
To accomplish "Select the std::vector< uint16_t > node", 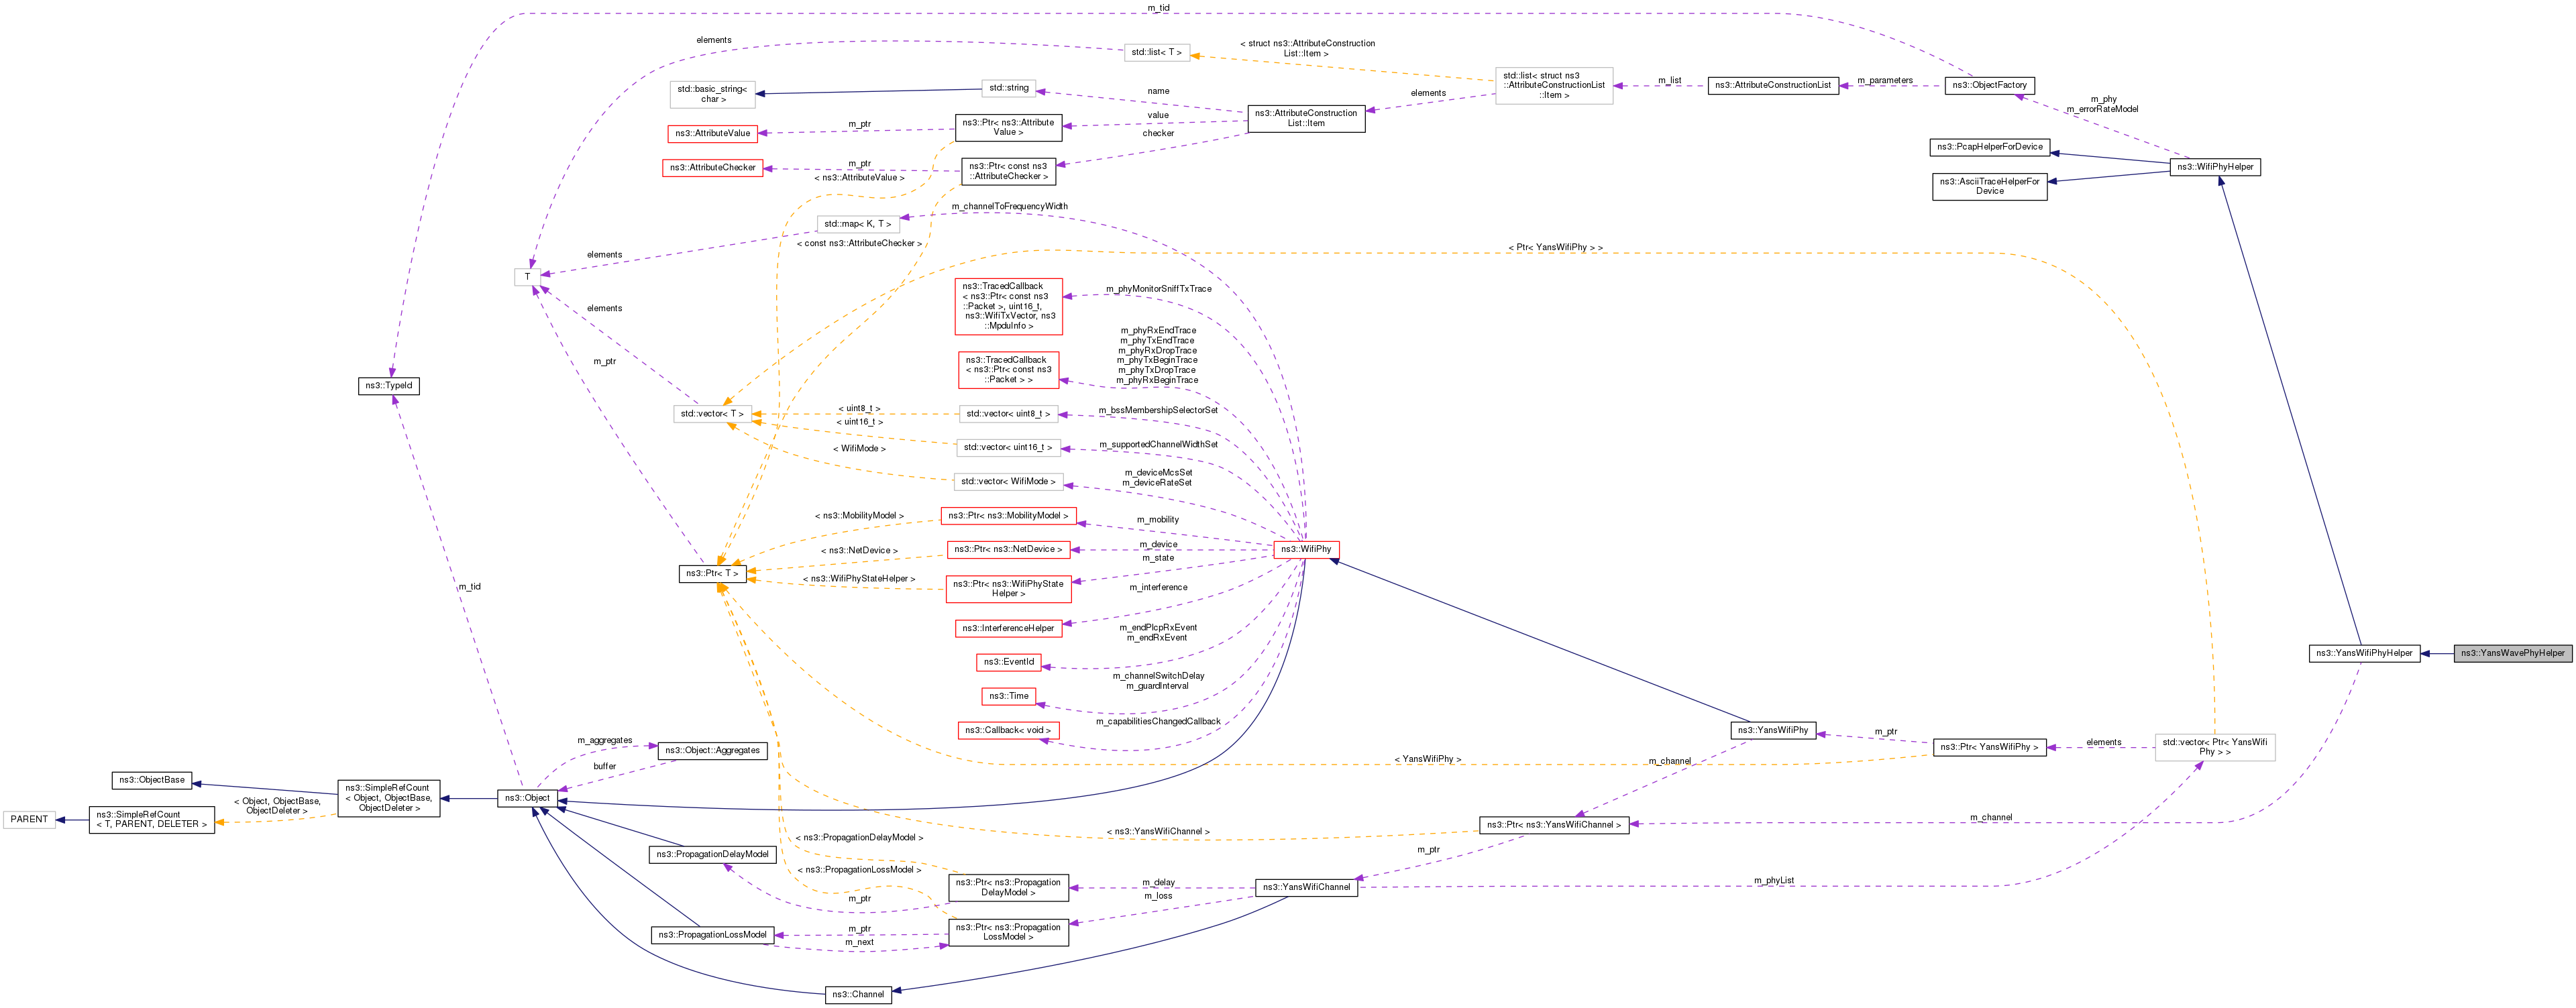I will click(1008, 448).
